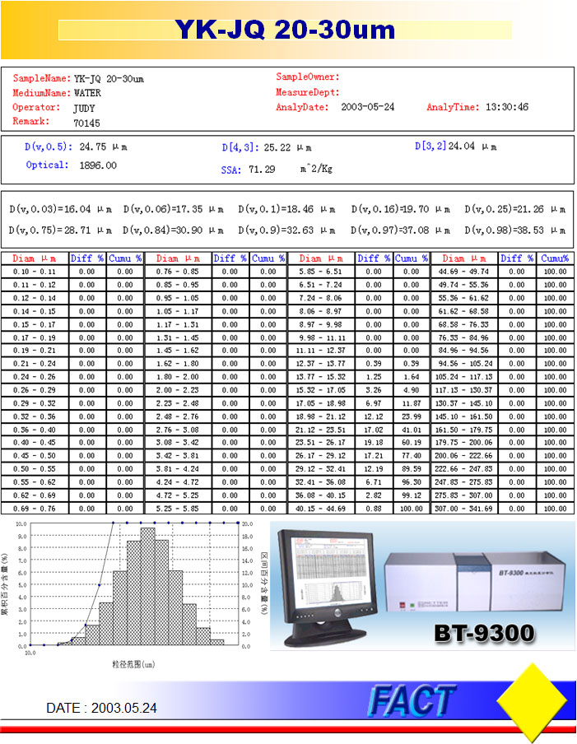Select the SSA value "71.29"
577x744 pixels.
(262, 170)
